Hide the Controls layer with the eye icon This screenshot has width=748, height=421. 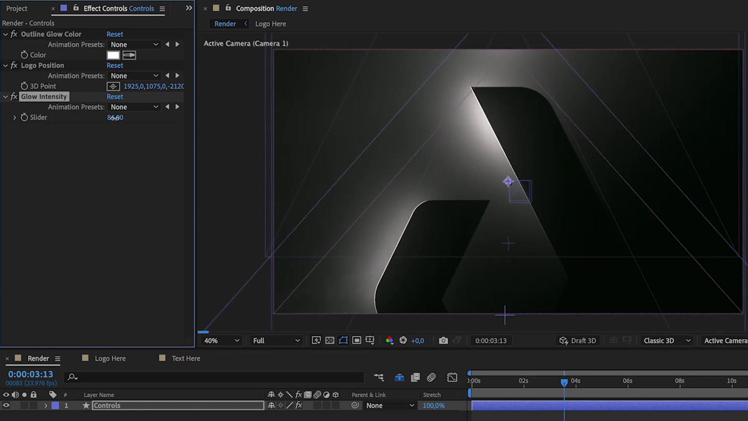[6, 405]
